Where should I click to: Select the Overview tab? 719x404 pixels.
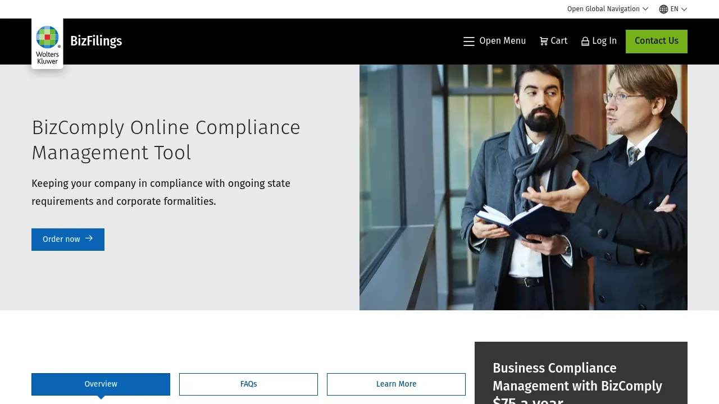click(x=101, y=384)
